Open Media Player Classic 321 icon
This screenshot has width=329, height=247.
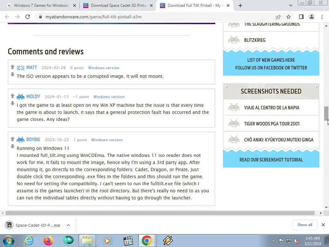point(128,241)
